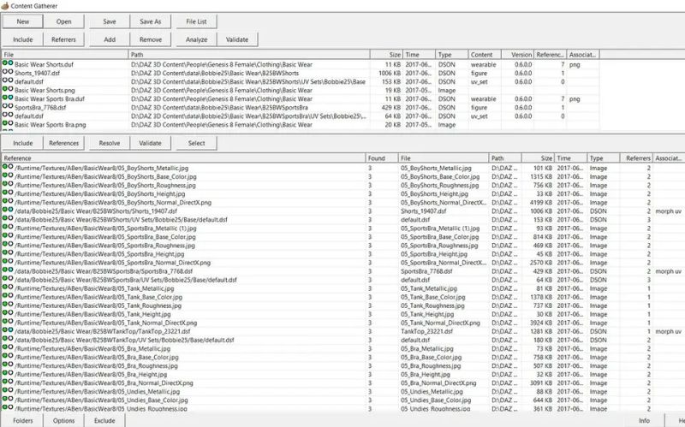Select the 05_SportsBra_Normal_DirectX.png reference row text
Image resolution: width=685 pixels, height=427 pixels.
pos(113,263)
